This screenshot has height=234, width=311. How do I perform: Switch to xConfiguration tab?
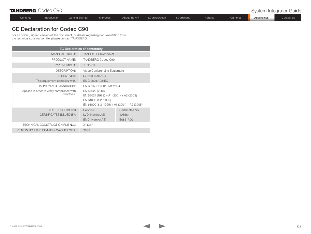point(157,18)
